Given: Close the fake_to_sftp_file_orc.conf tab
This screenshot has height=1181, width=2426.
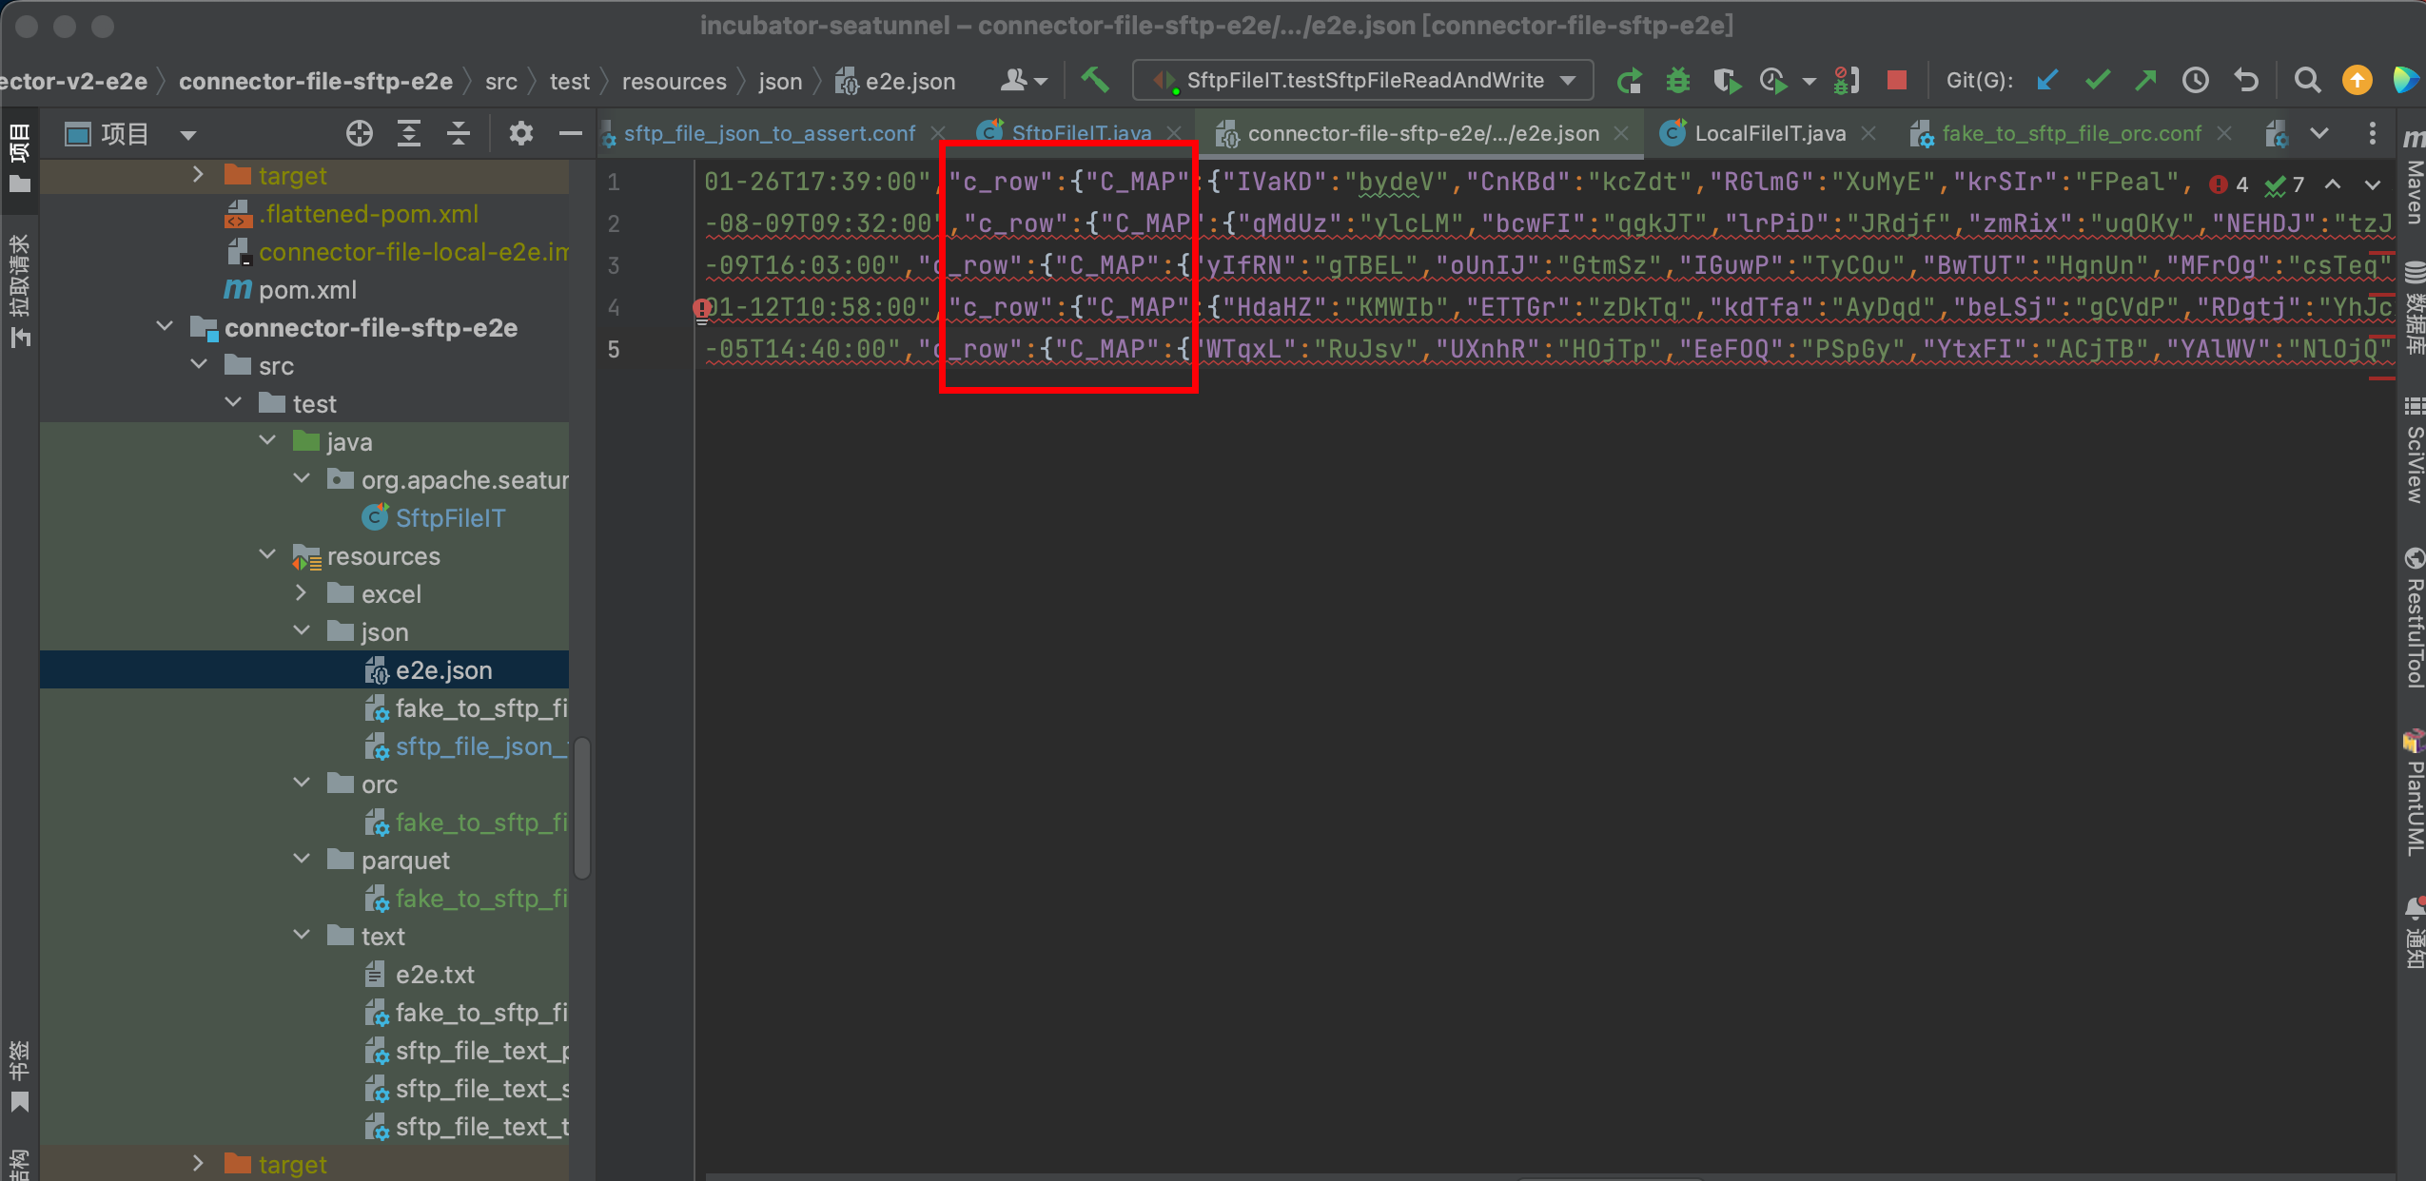Looking at the screenshot, I should coord(2223,133).
